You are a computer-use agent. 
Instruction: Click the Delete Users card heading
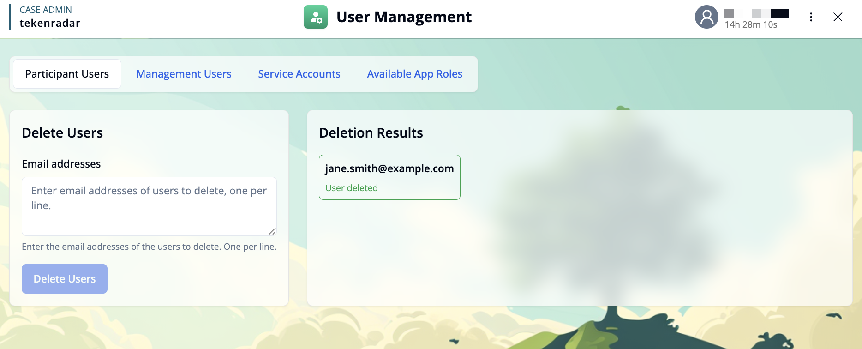[x=62, y=133]
